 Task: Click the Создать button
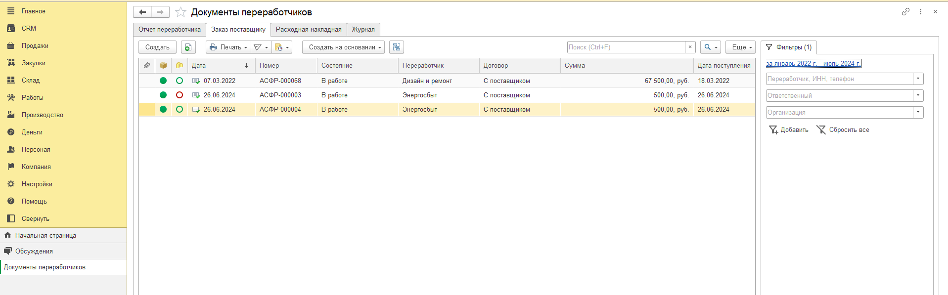157,47
